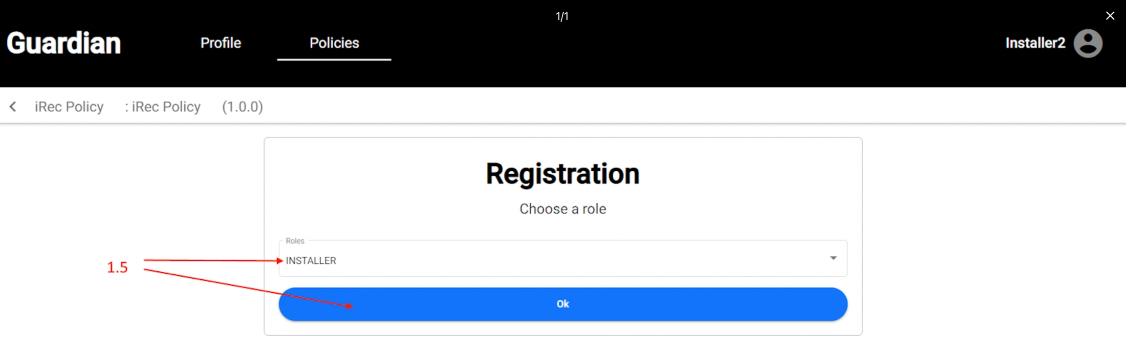This screenshot has height=346, width=1126.
Task: Click the Installer2 username
Action: (1035, 43)
